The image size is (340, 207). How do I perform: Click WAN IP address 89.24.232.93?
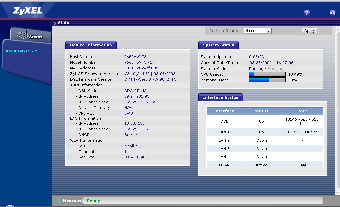coord(137,96)
